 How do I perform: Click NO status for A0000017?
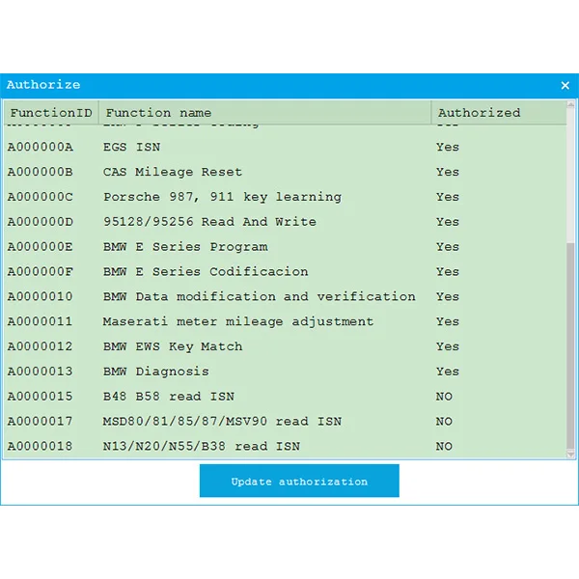pyautogui.click(x=444, y=422)
